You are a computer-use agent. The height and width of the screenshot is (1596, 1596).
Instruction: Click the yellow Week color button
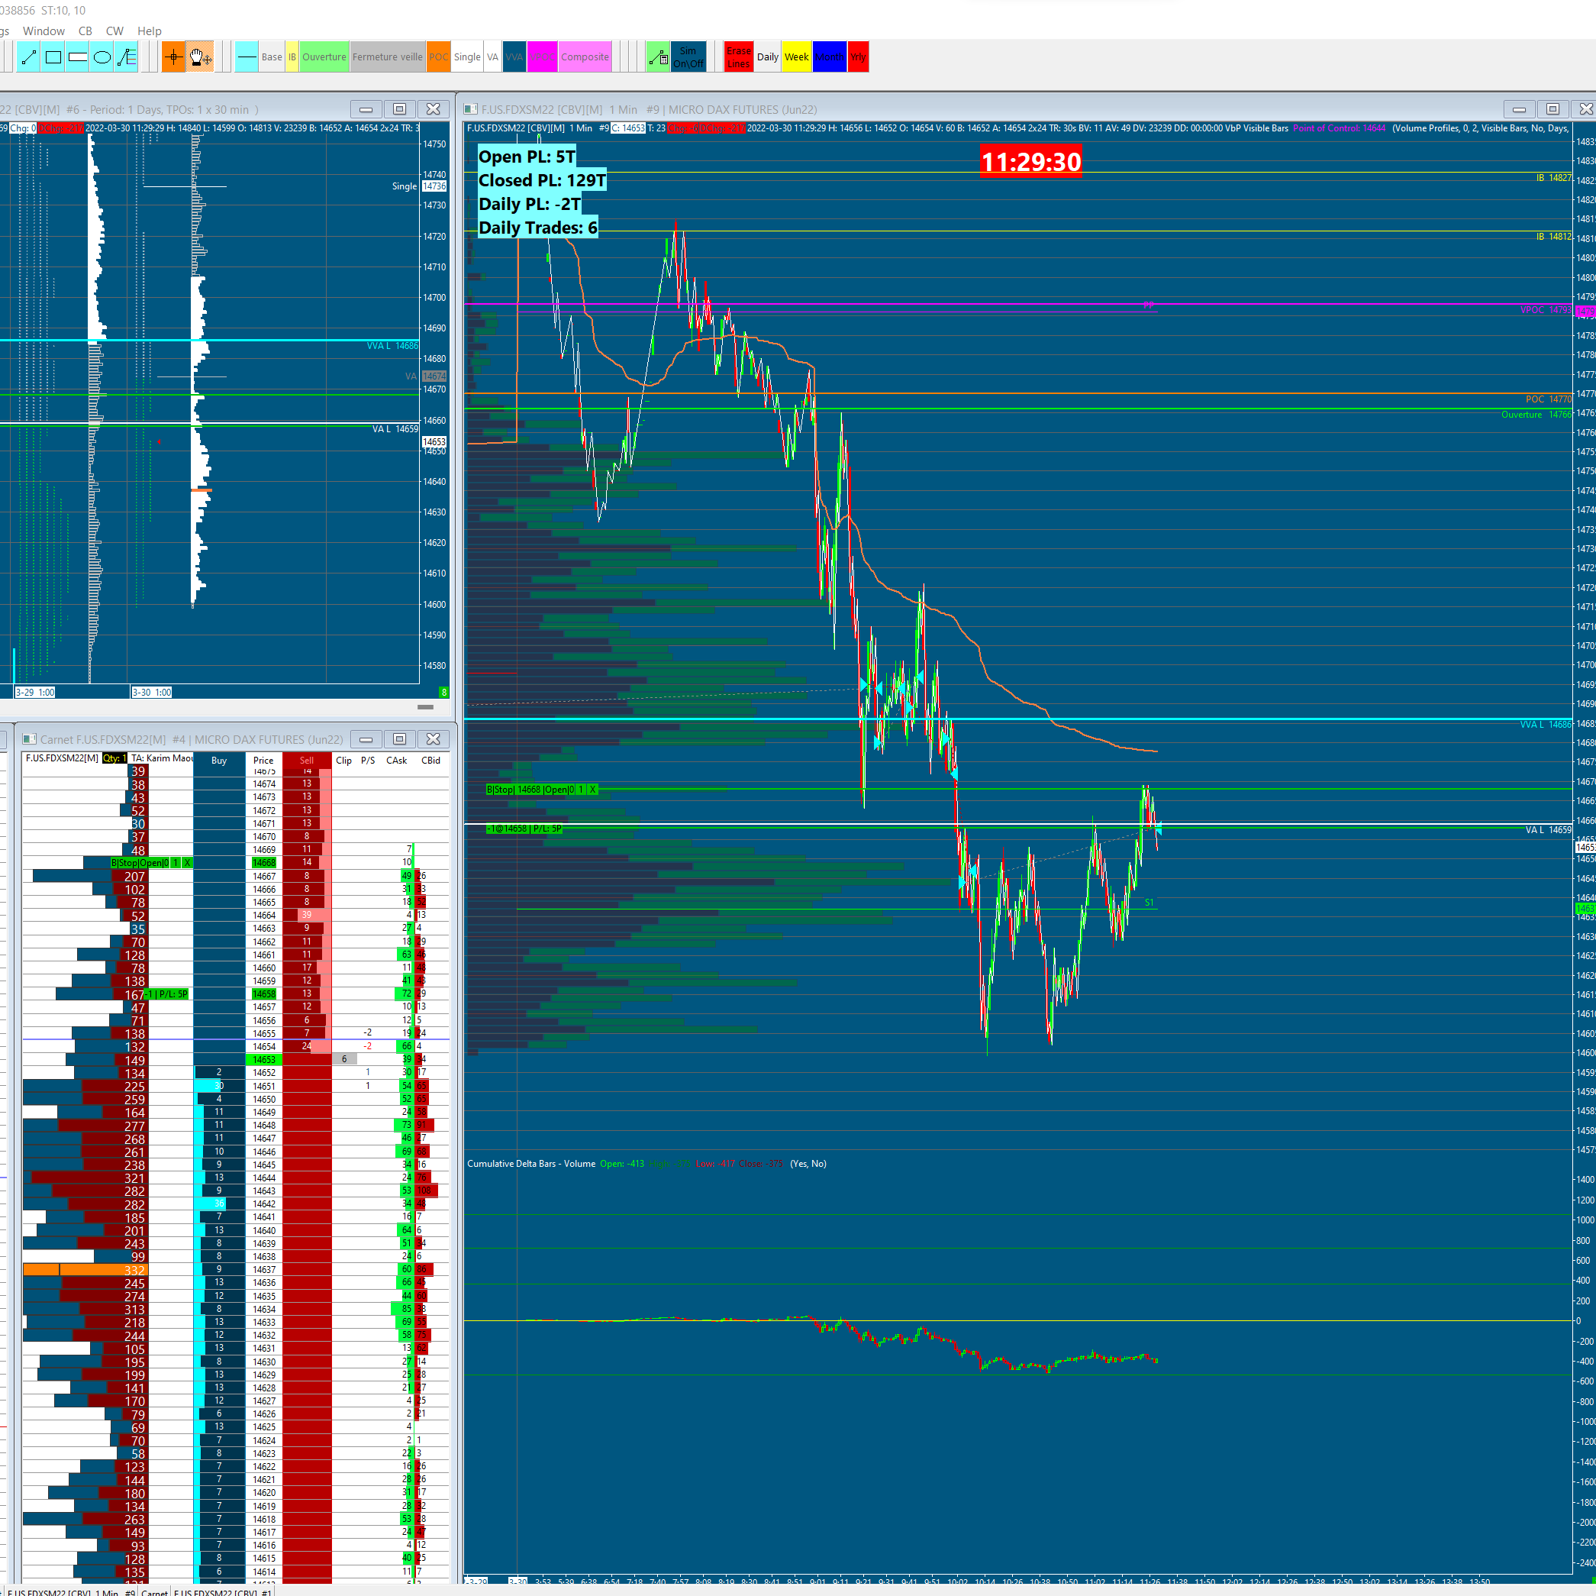(796, 57)
